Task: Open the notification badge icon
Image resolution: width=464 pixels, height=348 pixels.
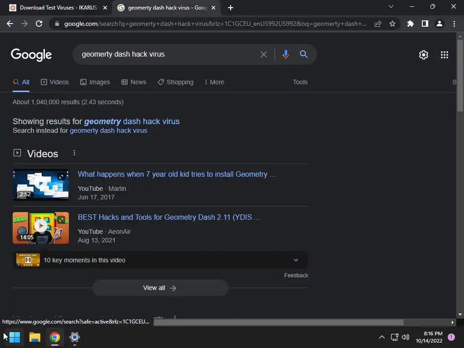Action: pyautogui.click(x=451, y=337)
